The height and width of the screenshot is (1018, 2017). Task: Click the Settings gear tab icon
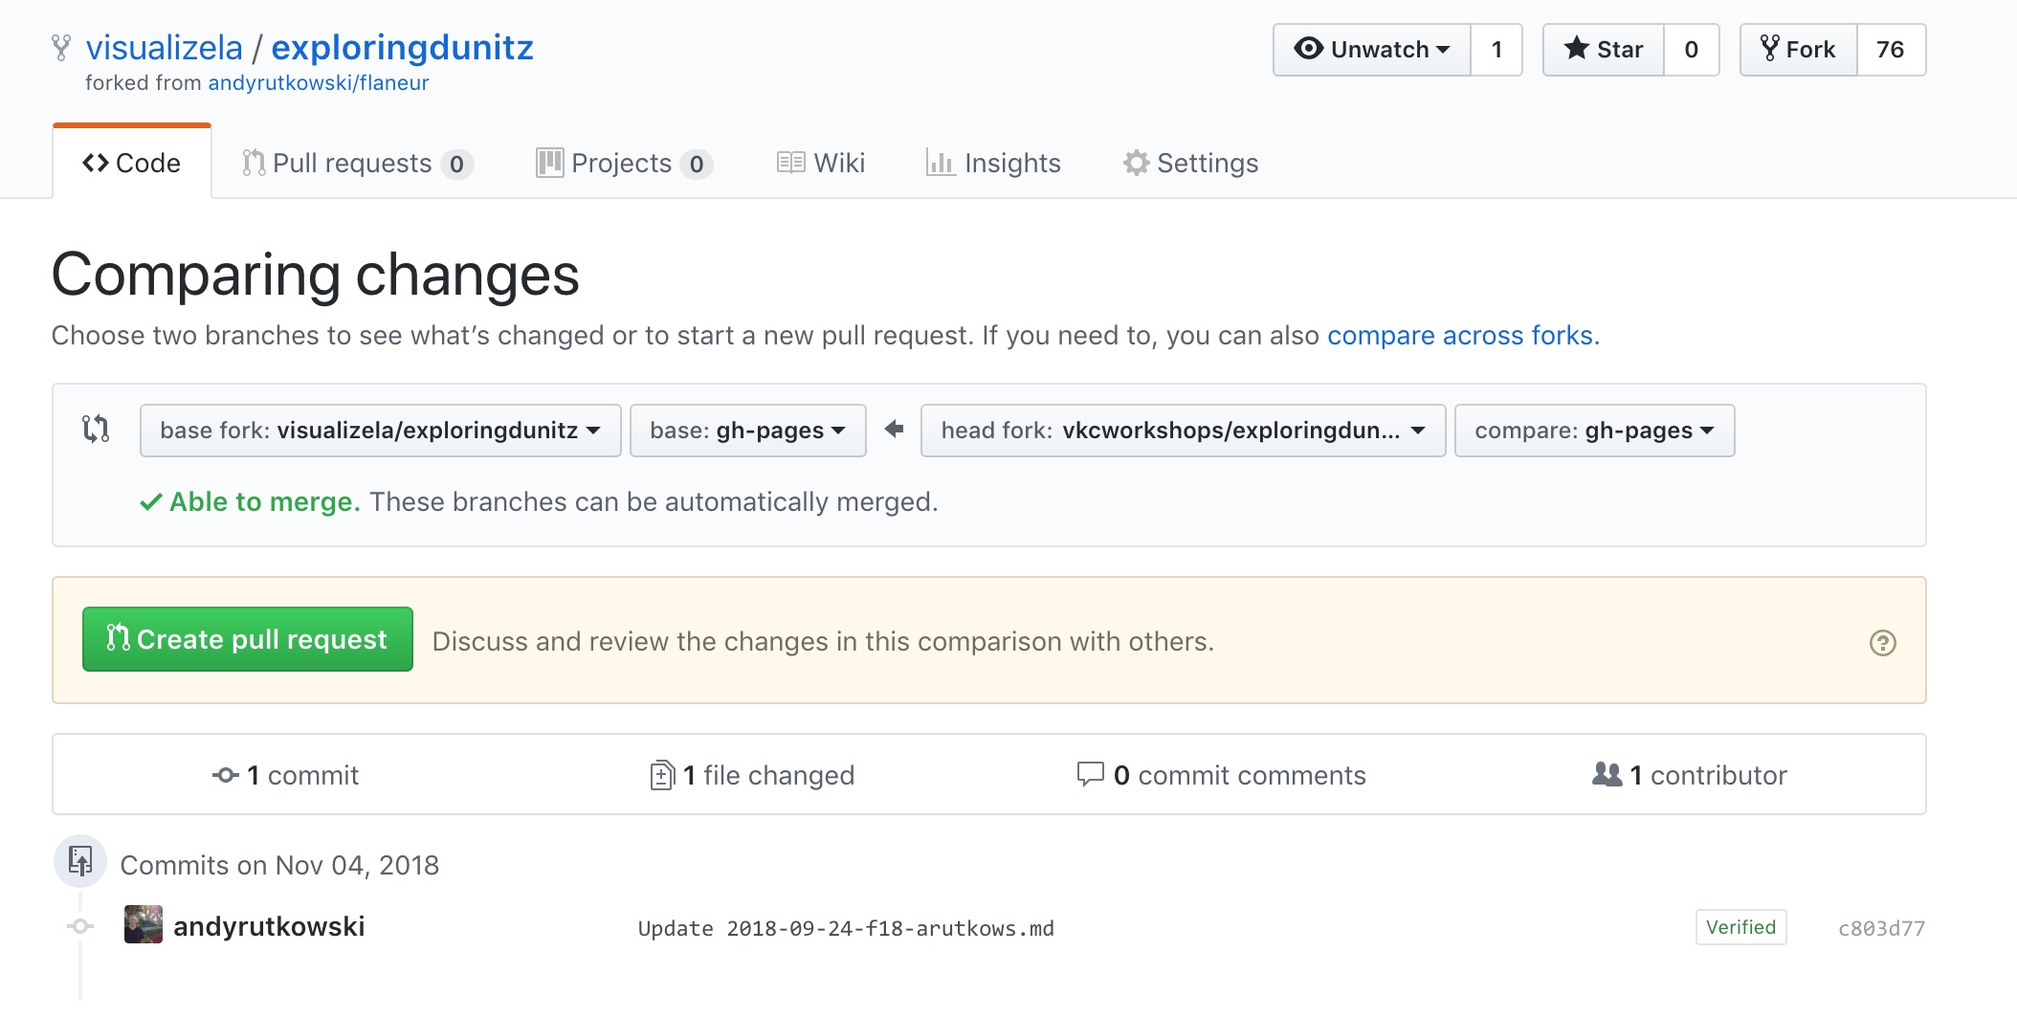[1136, 164]
